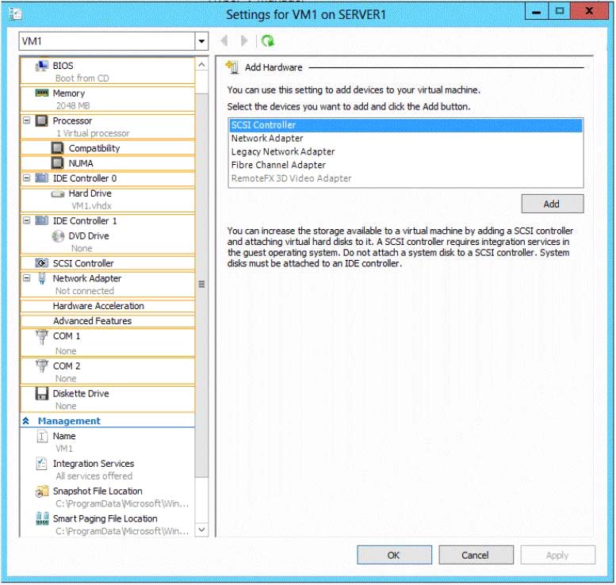Click the Processor icon
616x585 pixels.
click(42, 120)
